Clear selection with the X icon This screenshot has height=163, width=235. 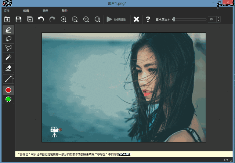click(x=136, y=19)
